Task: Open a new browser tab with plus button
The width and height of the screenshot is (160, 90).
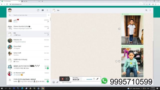Action: pyautogui.click(x=42, y=1)
